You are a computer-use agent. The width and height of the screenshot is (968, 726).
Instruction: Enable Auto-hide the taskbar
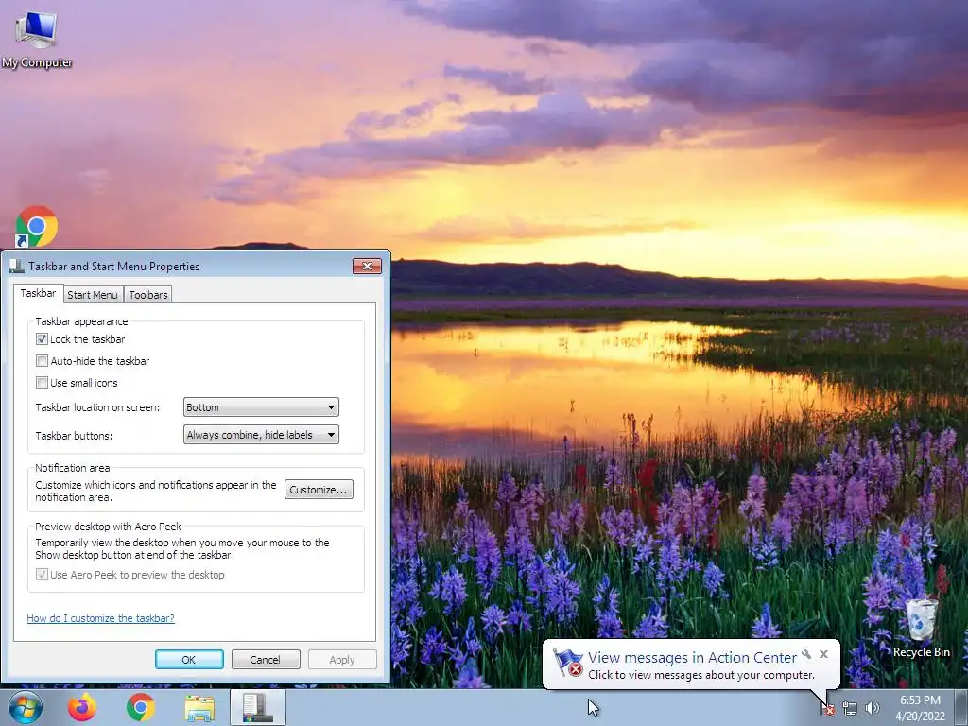tap(42, 360)
